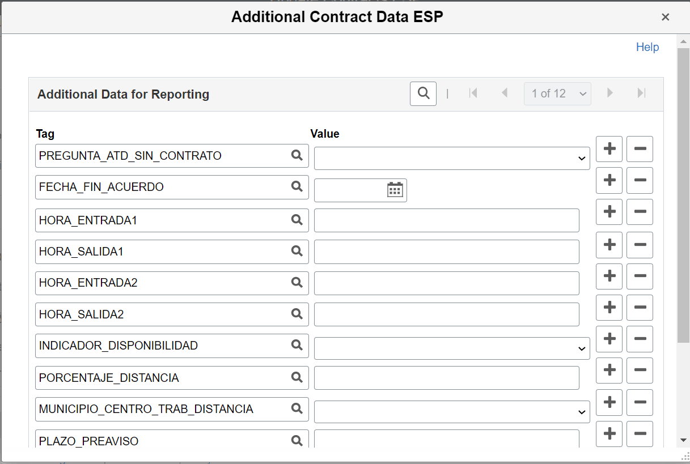Image resolution: width=690 pixels, height=464 pixels.
Task: Open the search dialog for Additional Data grid
Action: click(x=423, y=93)
